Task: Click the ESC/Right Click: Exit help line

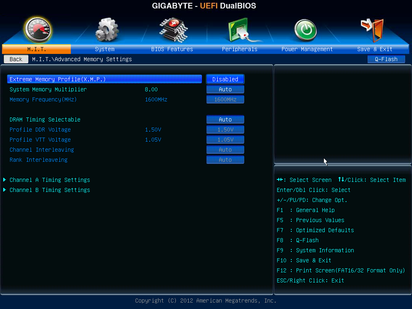Action: pyautogui.click(x=310, y=280)
